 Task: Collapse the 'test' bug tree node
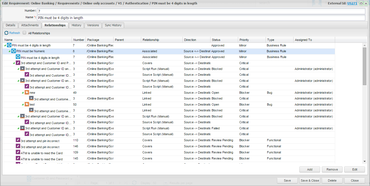(23, 104)
